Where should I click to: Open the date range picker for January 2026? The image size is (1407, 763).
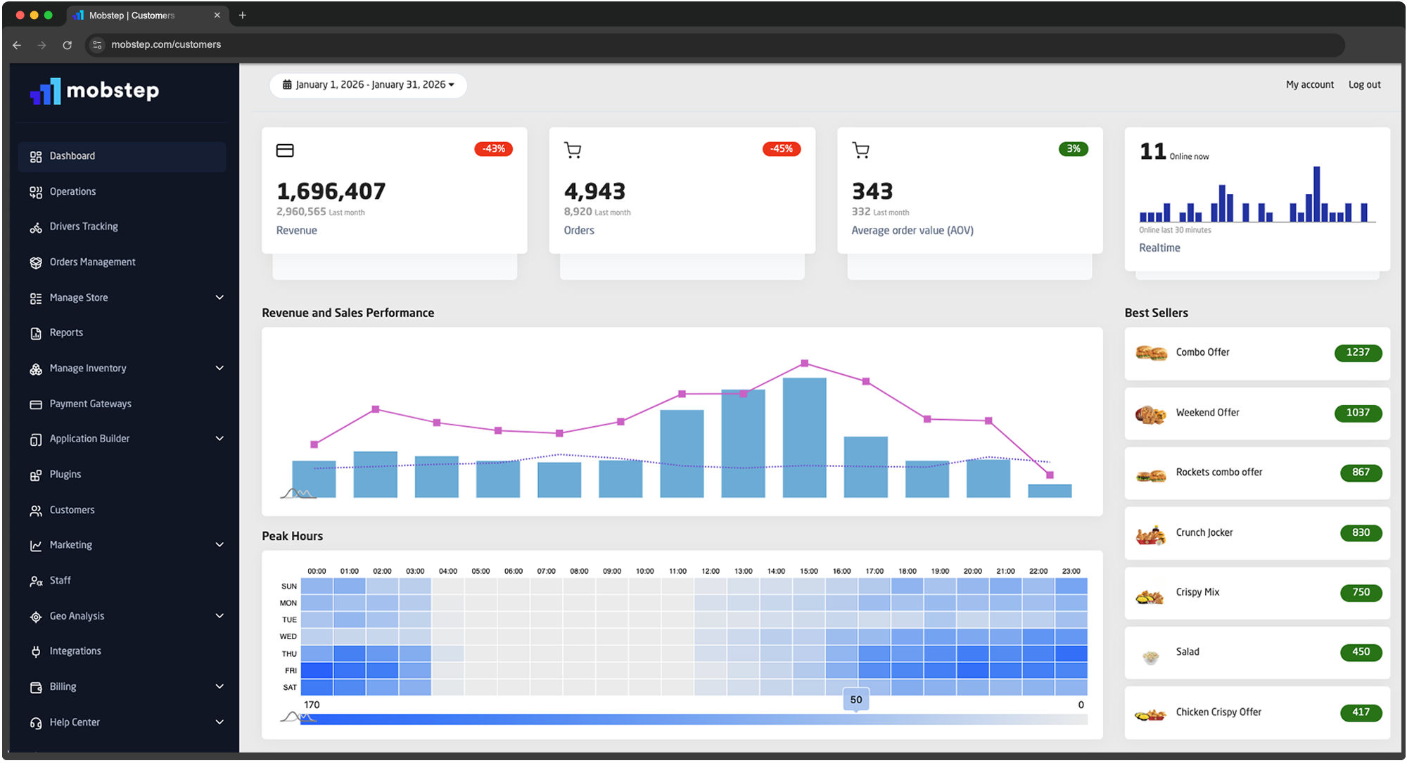(368, 84)
